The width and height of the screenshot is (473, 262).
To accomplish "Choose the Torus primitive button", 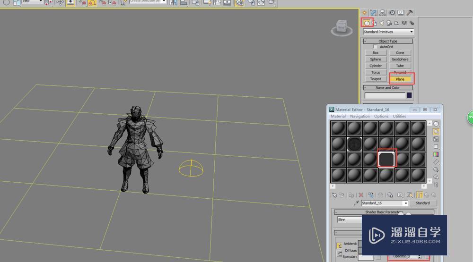I will (376, 73).
